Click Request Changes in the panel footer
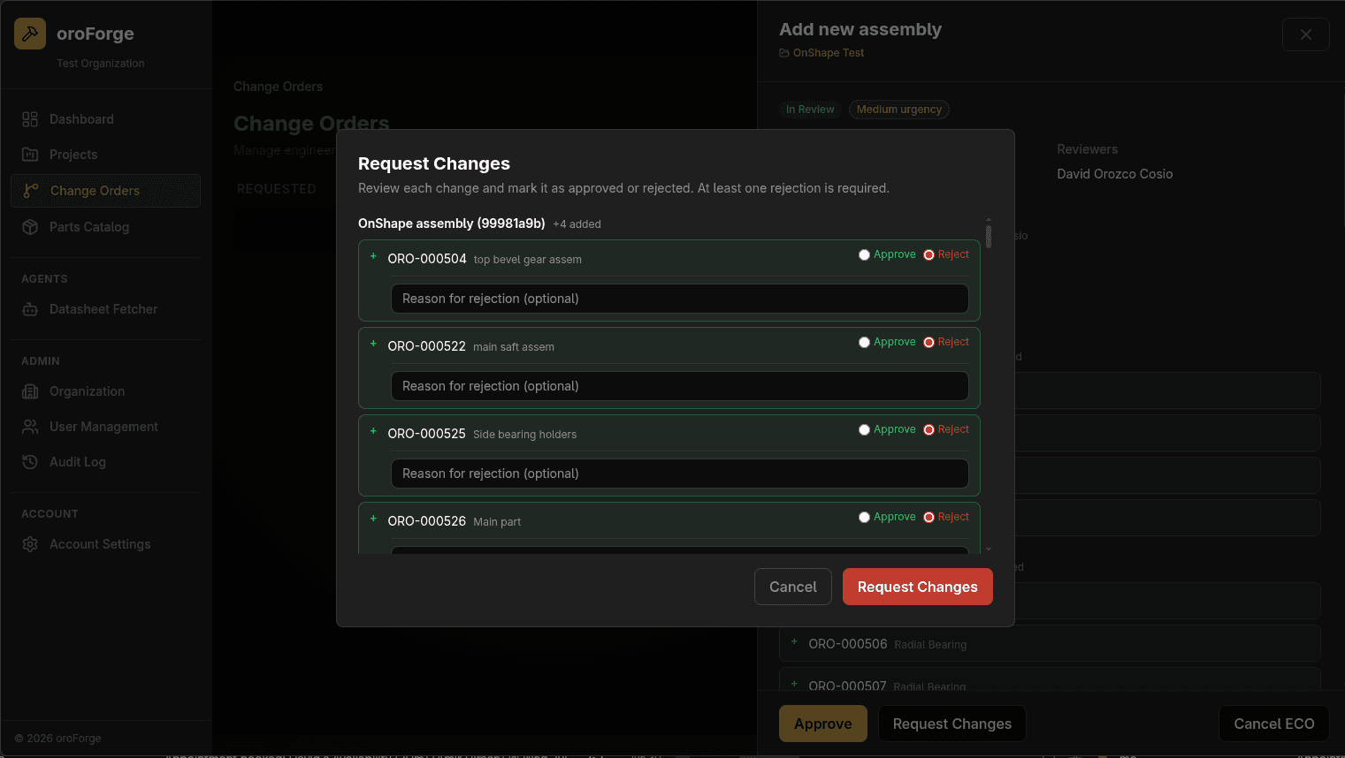The height and width of the screenshot is (758, 1345). click(x=952, y=724)
